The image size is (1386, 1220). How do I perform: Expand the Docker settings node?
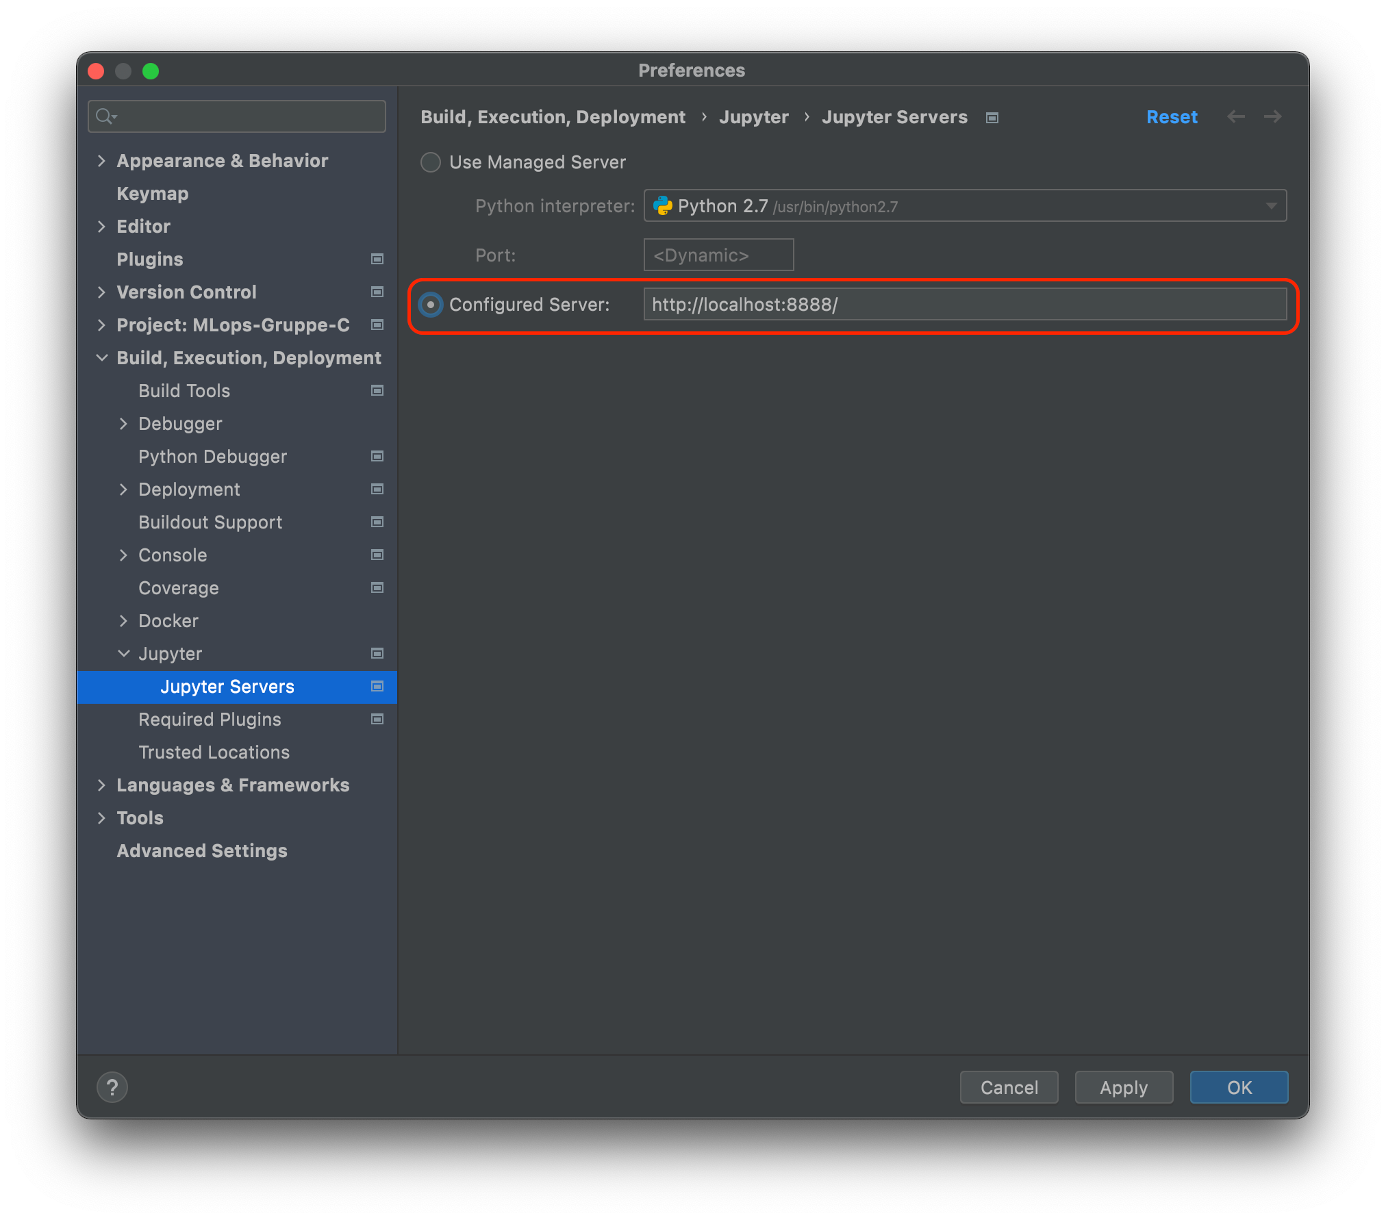coord(124,621)
